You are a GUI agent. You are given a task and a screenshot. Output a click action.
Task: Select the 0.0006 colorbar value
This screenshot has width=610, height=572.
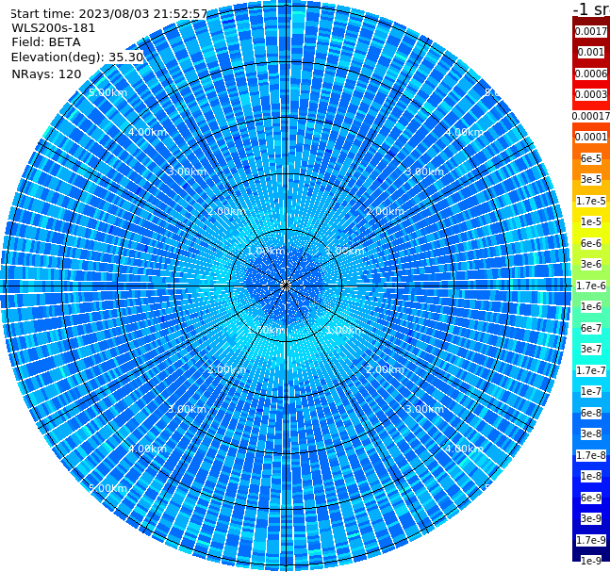(591, 74)
